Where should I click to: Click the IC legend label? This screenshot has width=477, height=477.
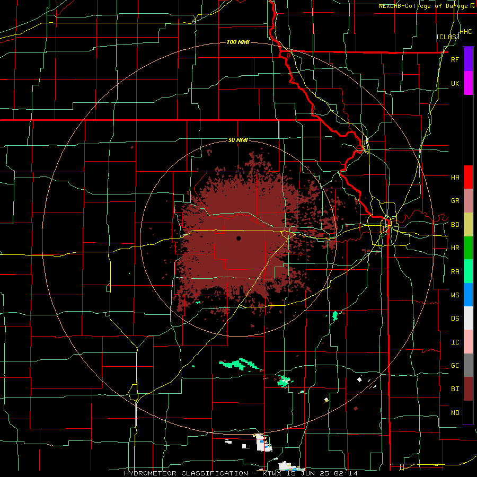tap(455, 342)
